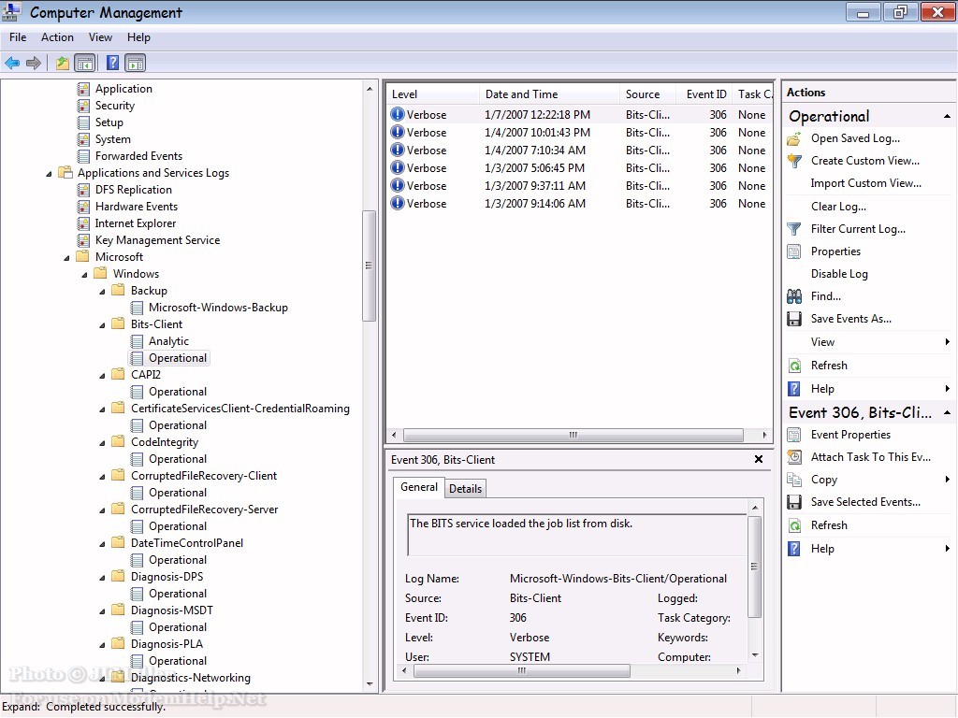Click Clear Log... action
The height and width of the screenshot is (718, 958).
[838, 207]
